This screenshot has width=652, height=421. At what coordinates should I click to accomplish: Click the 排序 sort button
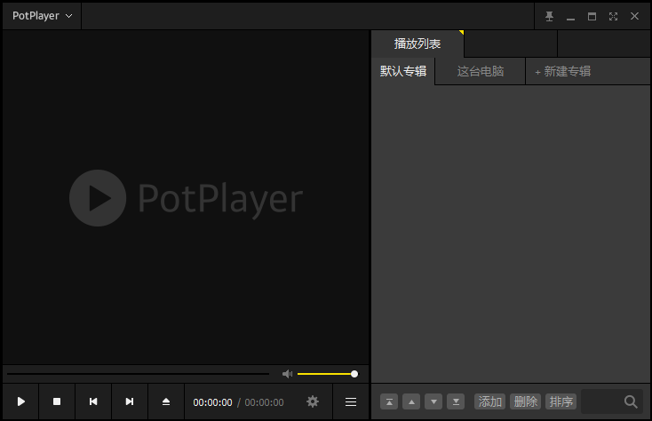(561, 401)
